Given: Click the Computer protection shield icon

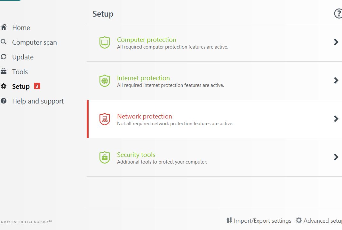Looking at the screenshot, I should (x=105, y=42).
